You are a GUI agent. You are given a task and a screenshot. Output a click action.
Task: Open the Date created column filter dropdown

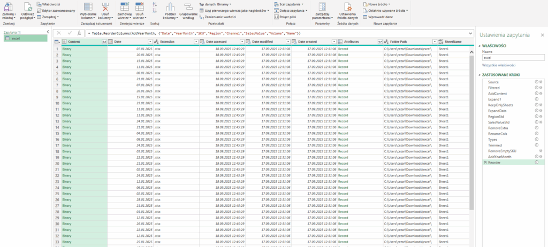point(334,42)
